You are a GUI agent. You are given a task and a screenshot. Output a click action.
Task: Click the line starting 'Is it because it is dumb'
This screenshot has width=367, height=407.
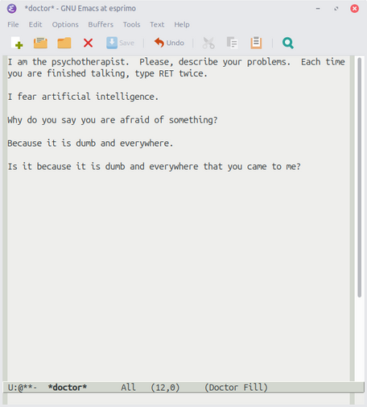click(154, 167)
